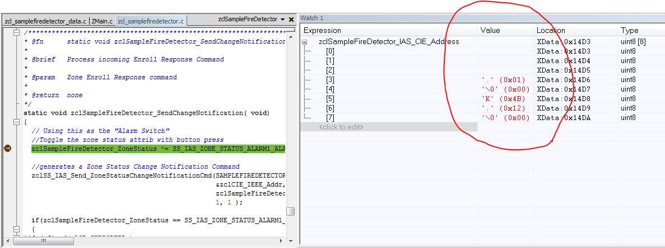This screenshot has height=248, width=665.
Task: Click the Value column header
Action: (x=490, y=30)
